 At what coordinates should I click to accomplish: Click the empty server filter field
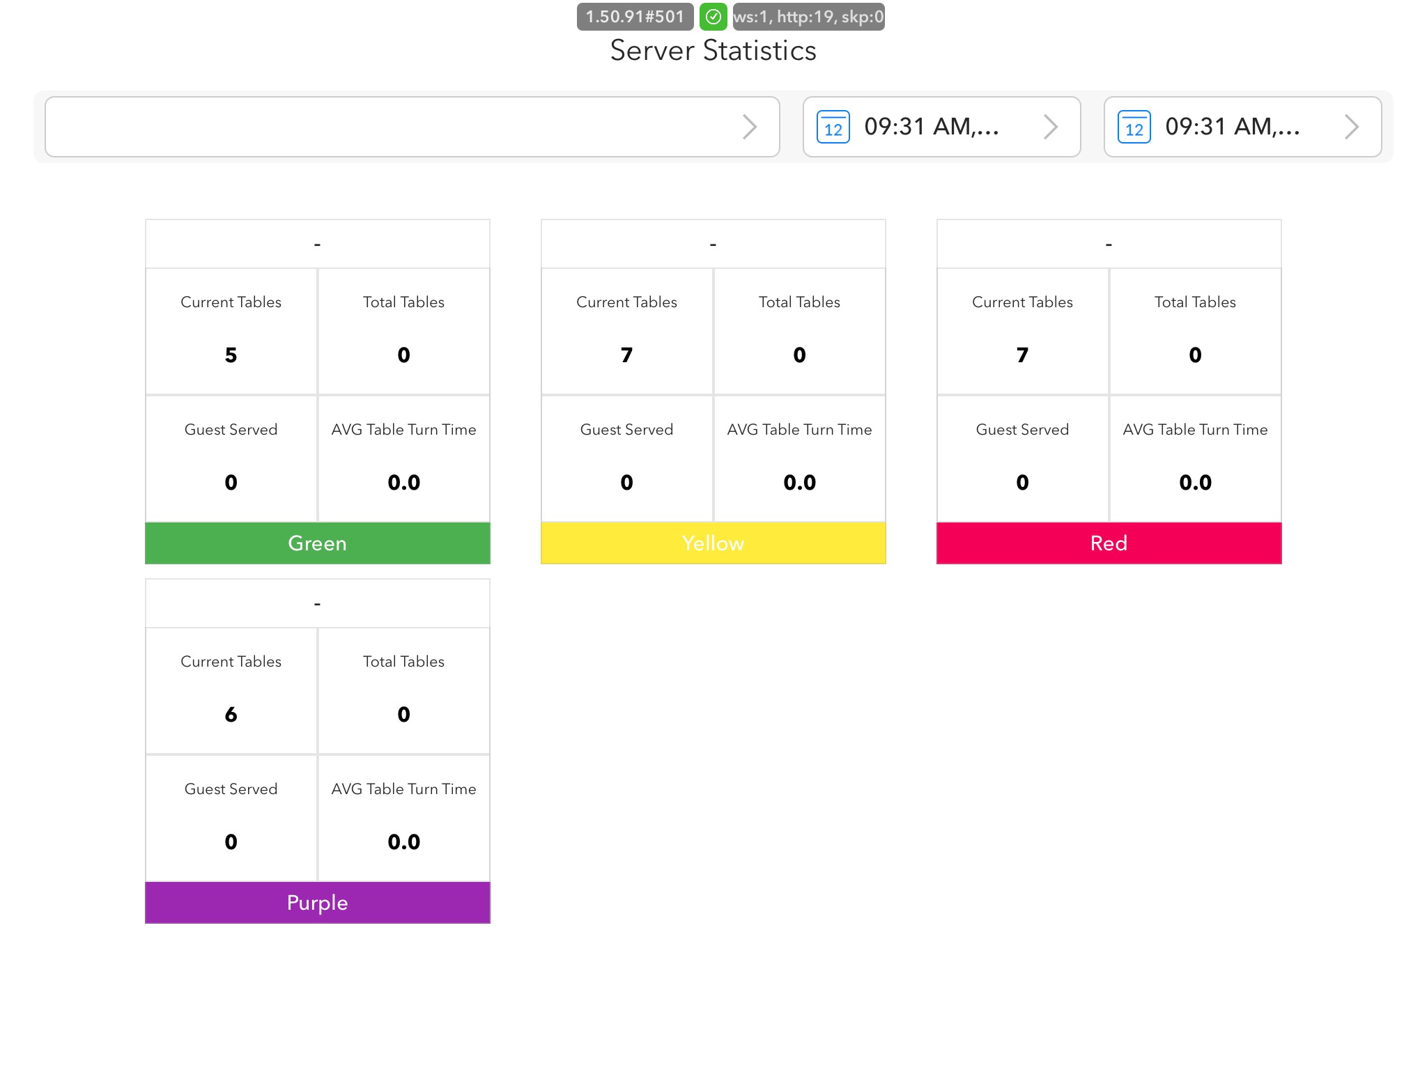[x=390, y=127]
